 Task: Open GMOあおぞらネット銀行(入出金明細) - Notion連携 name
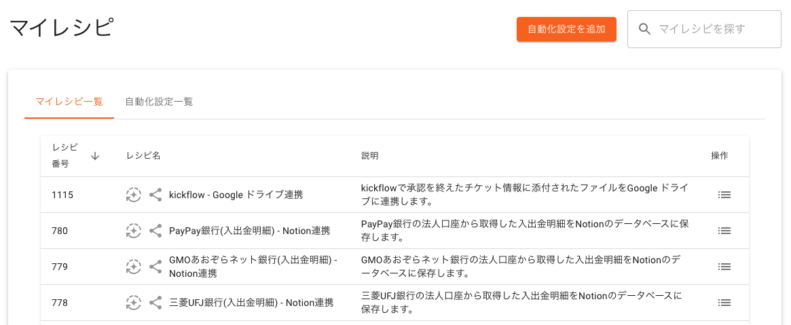(x=253, y=267)
